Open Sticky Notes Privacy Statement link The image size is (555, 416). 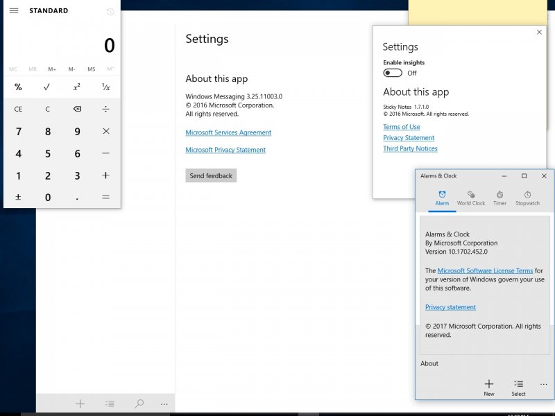tap(409, 137)
